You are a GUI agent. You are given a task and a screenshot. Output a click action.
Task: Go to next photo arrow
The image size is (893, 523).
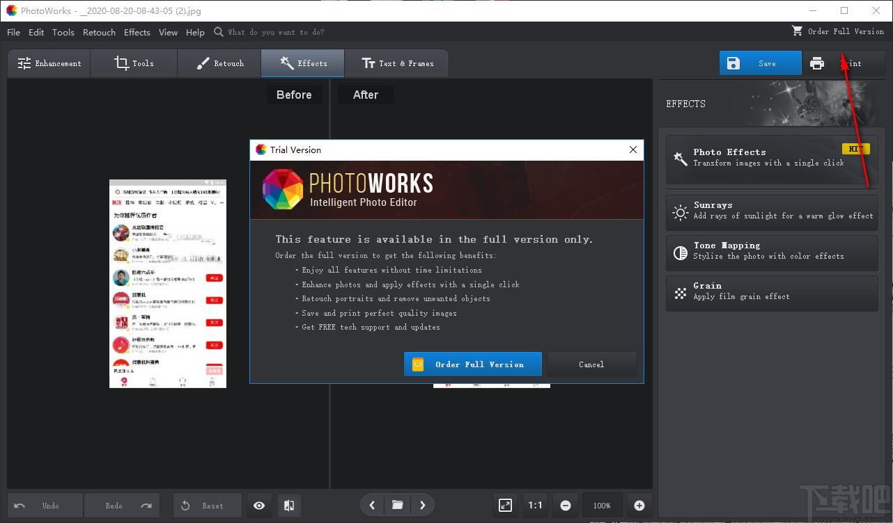point(423,505)
